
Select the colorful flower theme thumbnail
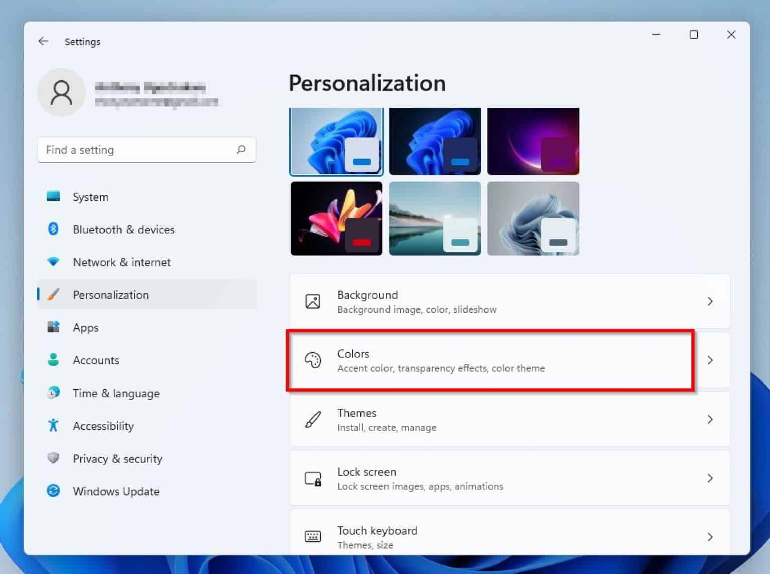(x=336, y=219)
